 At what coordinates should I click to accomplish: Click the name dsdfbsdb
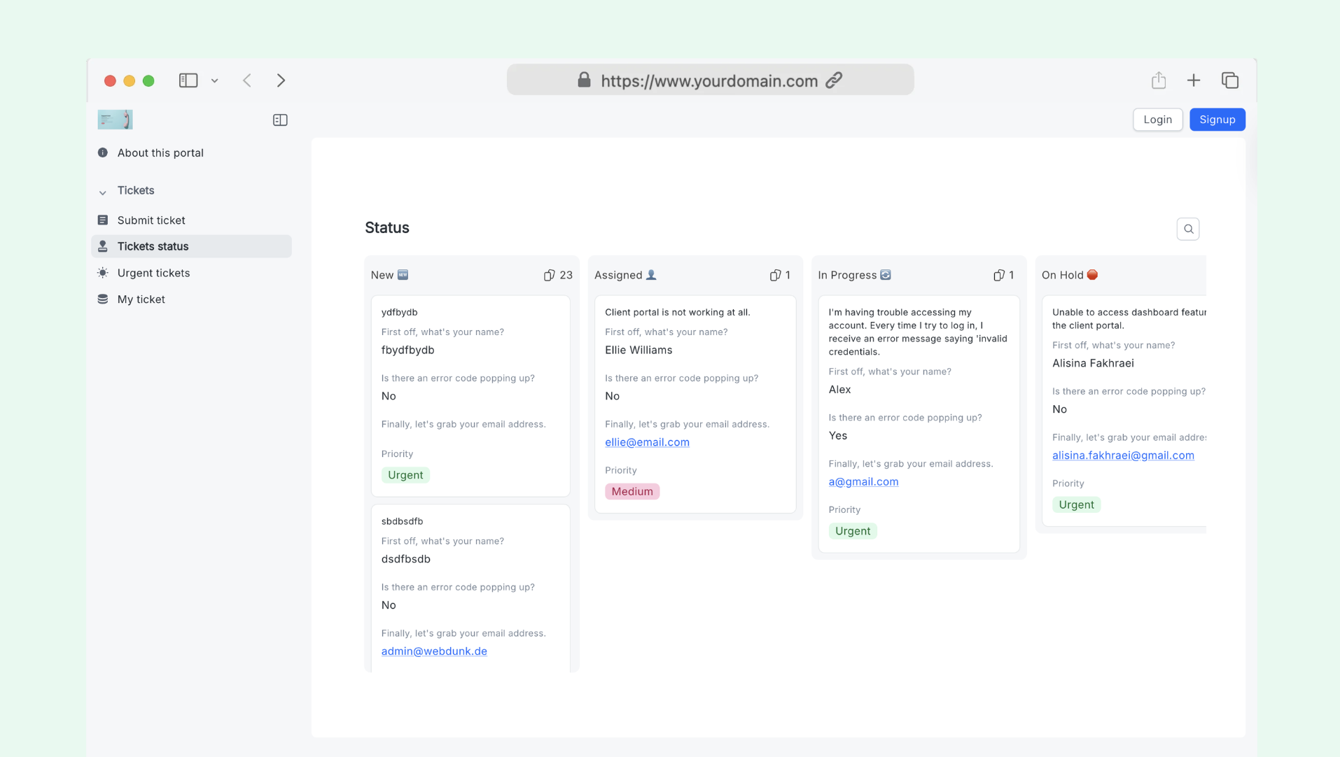(406, 560)
